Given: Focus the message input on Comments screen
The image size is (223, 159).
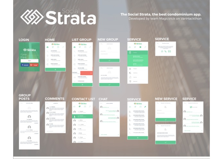Looking at the screenshot, I should (x=54, y=131).
